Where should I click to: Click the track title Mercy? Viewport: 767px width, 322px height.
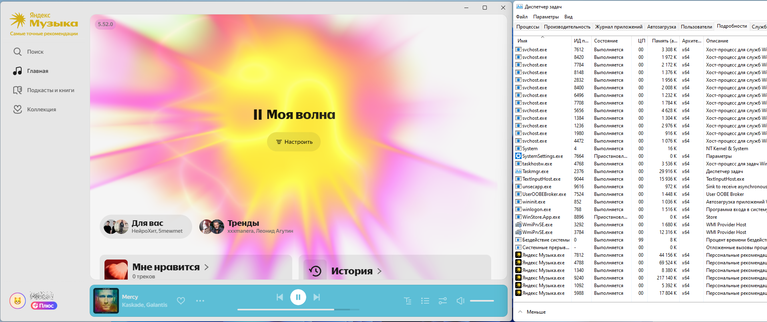pos(130,297)
